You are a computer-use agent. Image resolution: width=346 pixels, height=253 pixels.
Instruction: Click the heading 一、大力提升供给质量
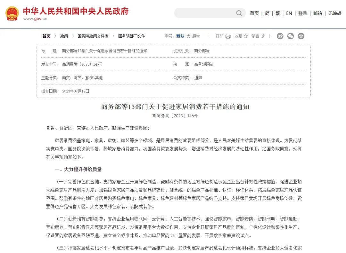[x=78, y=170]
